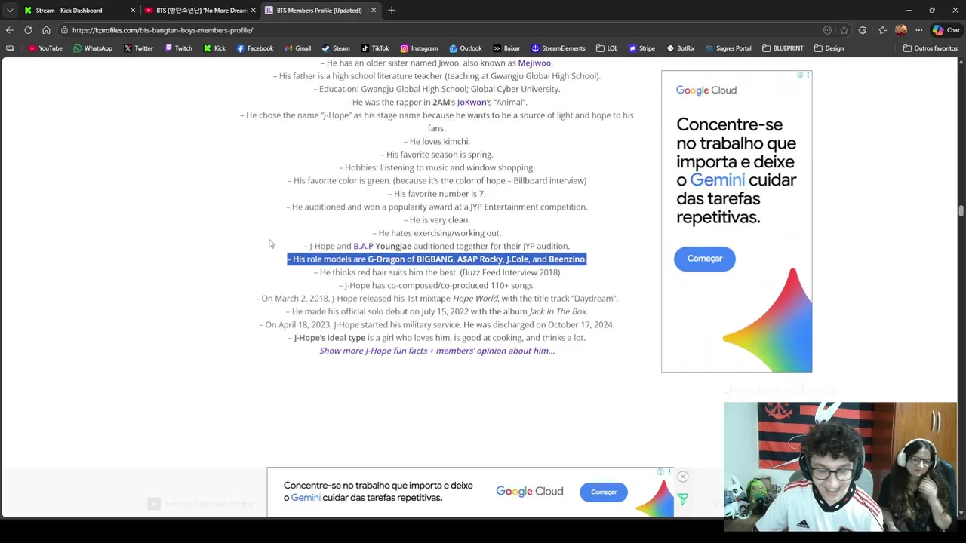The width and height of the screenshot is (966, 543).
Task: Open the Kick bookmark
Action: (x=214, y=48)
